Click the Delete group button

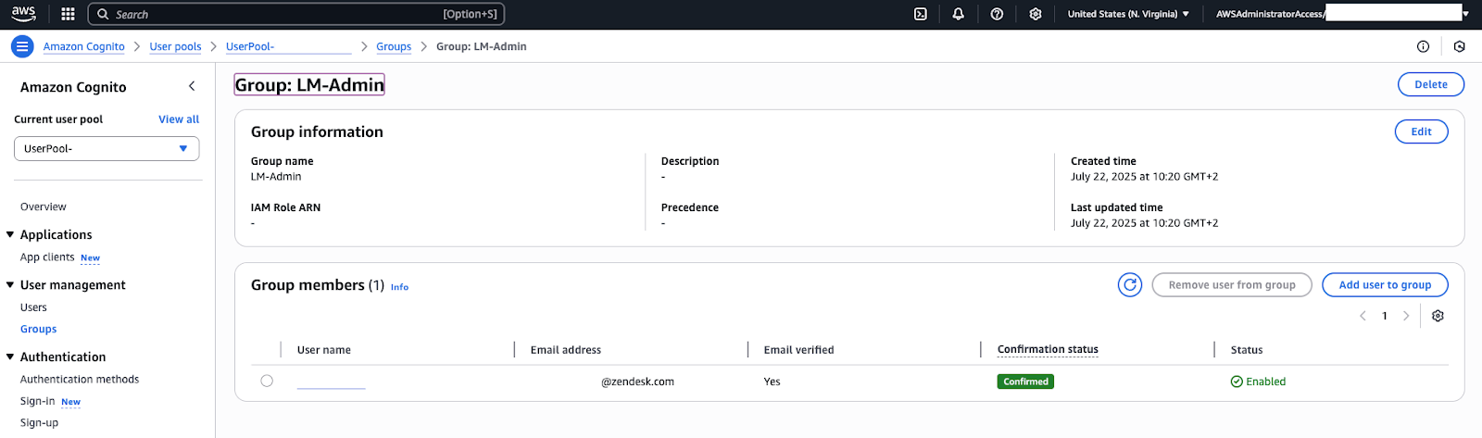coord(1430,84)
